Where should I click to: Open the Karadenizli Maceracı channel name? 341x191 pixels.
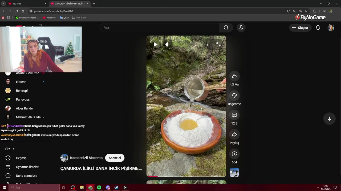pos(87,158)
